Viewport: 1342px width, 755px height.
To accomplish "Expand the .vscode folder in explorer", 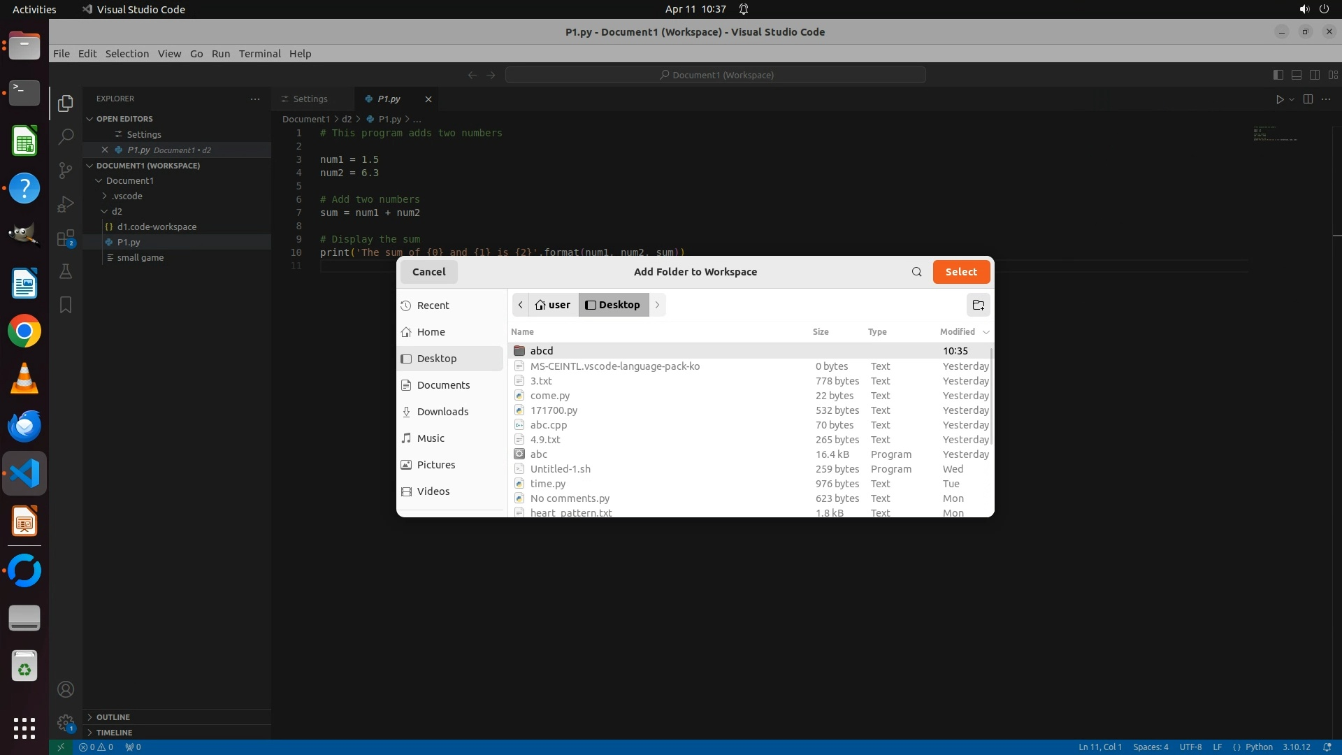I will (x=127, y=196).
